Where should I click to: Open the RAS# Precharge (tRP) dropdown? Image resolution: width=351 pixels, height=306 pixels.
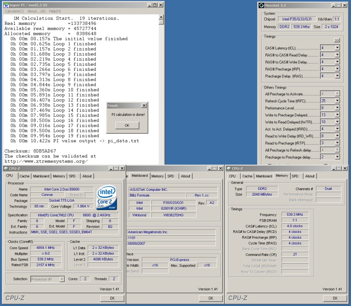(x=337, y=69)
